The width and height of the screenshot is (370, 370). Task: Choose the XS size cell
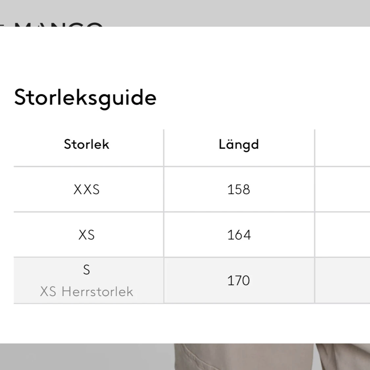click(x=86, y=235)
